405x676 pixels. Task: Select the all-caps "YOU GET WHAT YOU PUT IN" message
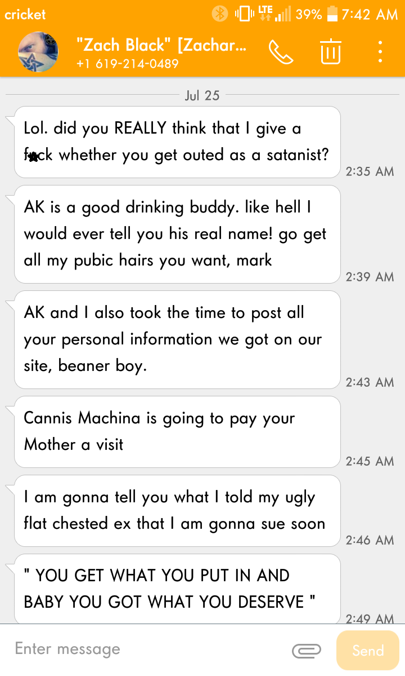click(x=177, y=589)
